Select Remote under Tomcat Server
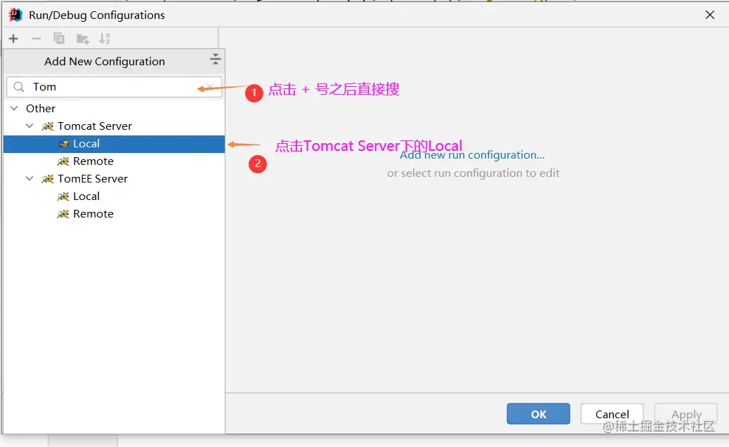 (114, 161)
